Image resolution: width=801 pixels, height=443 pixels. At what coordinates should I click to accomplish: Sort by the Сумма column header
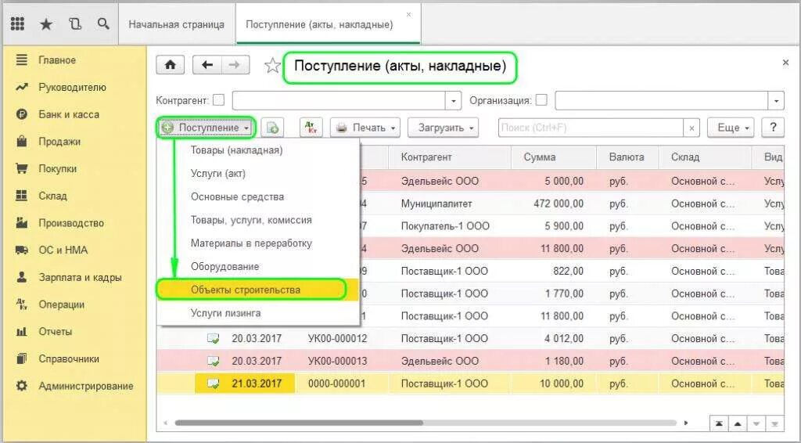click(553, 157)
